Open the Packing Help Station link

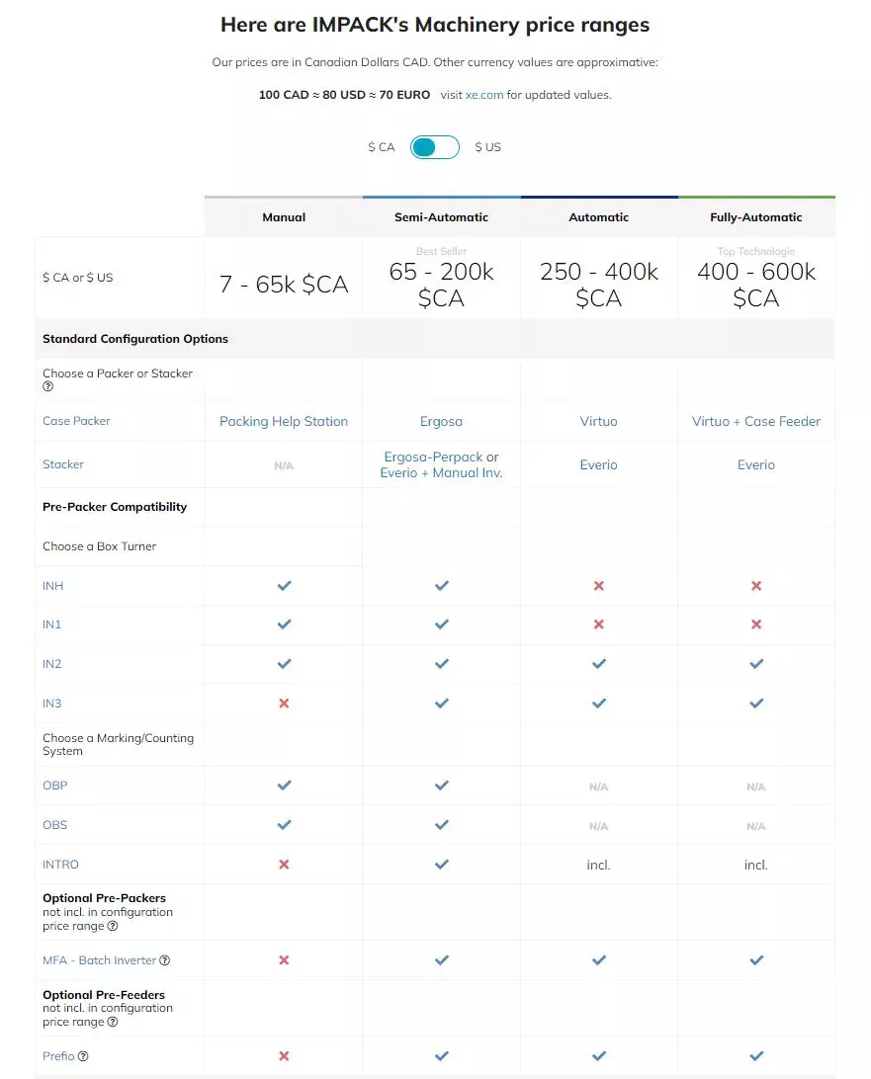pos(284,421)
